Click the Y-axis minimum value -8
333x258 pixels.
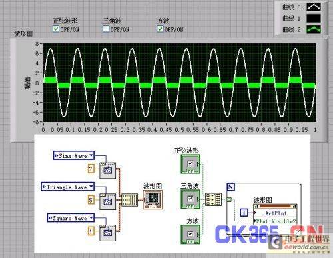coord(35,122)
